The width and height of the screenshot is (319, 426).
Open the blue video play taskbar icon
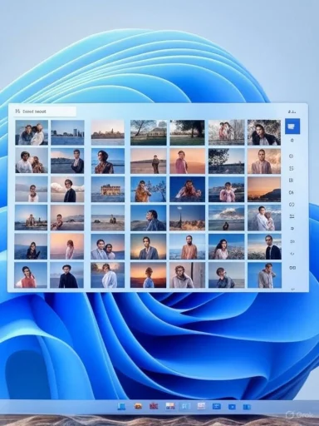[232, 407]
